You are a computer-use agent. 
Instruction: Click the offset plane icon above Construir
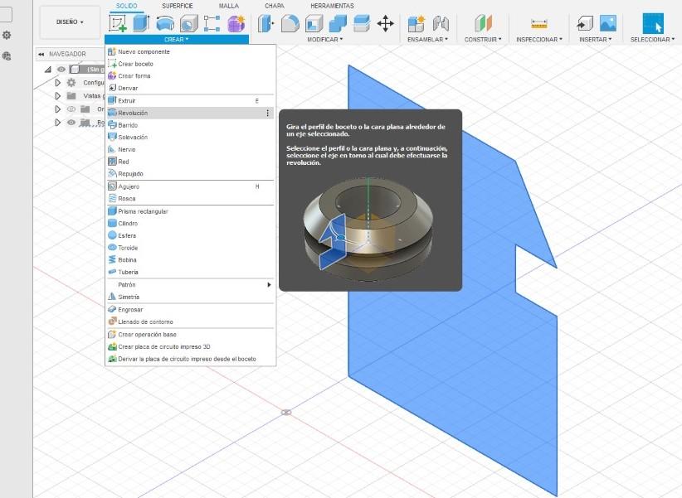[x=483, y=23]
